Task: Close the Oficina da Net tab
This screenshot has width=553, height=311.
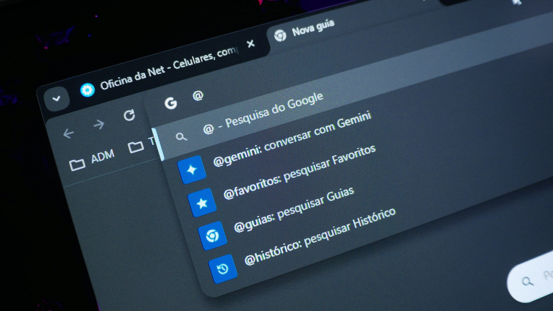Action: coord(251,44)
